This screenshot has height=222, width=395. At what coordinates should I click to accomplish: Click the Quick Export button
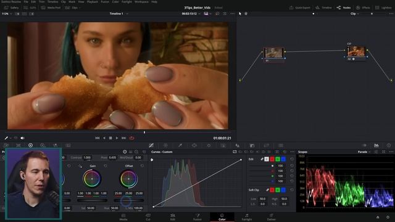point(300,8)
